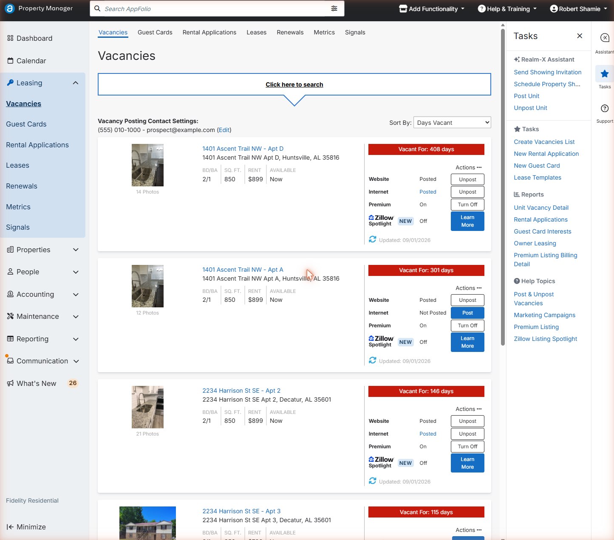Click the 'Click here to search' link
The width and height of the screenshot is (614, 540).
point(294,84)
